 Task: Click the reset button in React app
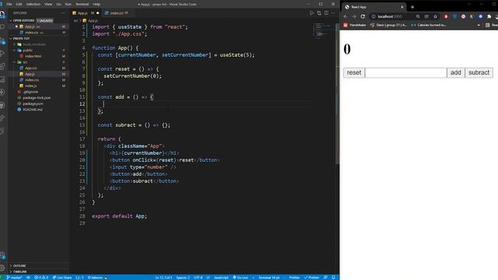[x=354, y=72]
